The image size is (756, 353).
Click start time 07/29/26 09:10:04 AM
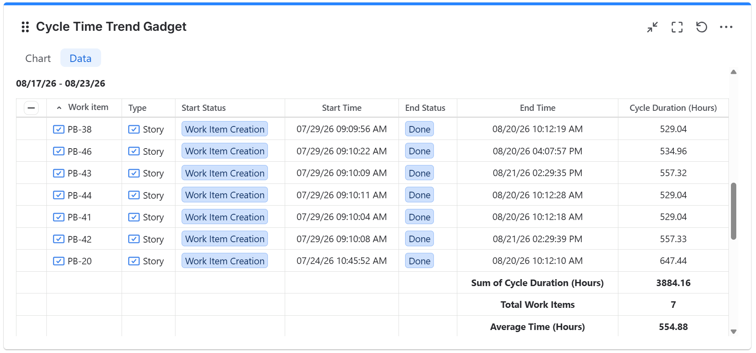coord(341,217)
